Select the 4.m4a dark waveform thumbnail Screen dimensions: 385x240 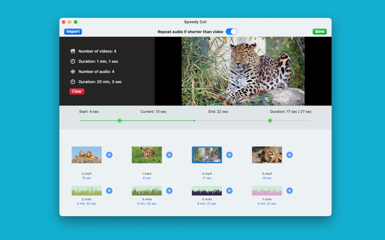point(207,191)
